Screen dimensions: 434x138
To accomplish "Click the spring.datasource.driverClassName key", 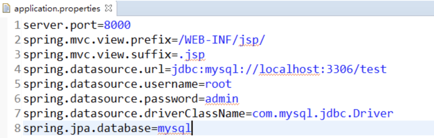I will click(134, 114).
